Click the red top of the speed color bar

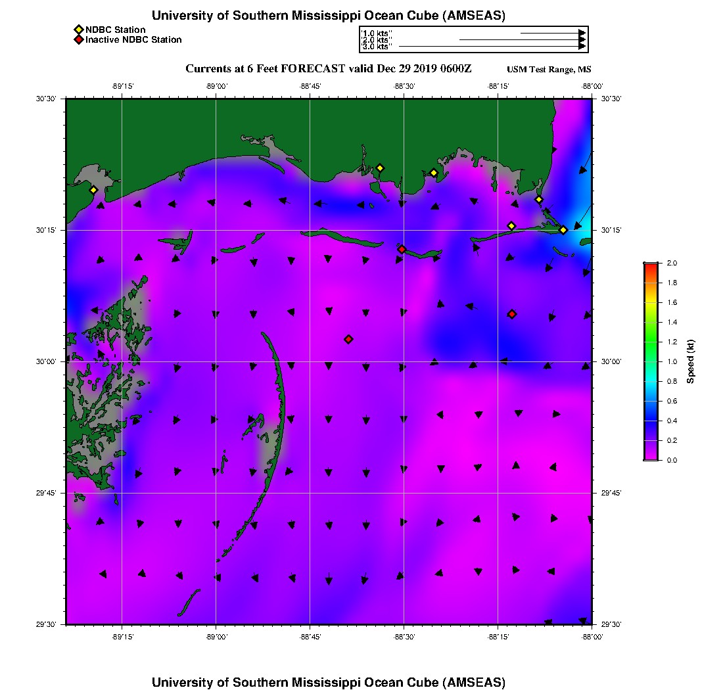click(x=650, y=266)
